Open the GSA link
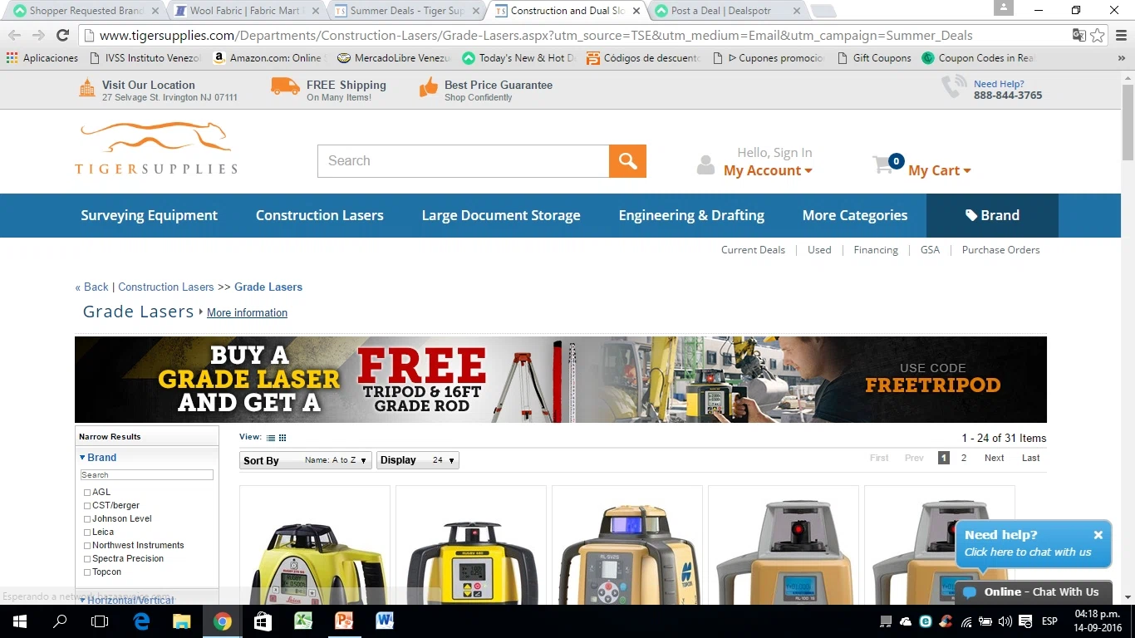 [930, 250]
